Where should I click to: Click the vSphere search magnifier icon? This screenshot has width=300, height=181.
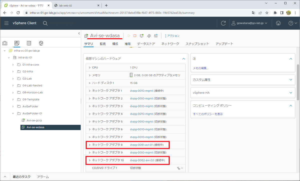point(45,23)
